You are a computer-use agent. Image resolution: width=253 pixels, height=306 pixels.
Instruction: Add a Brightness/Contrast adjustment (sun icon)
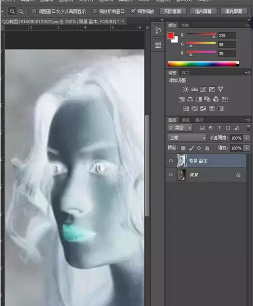[x=185, y=90]
